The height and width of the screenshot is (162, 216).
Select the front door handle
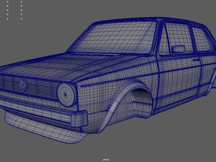point(196,60)
